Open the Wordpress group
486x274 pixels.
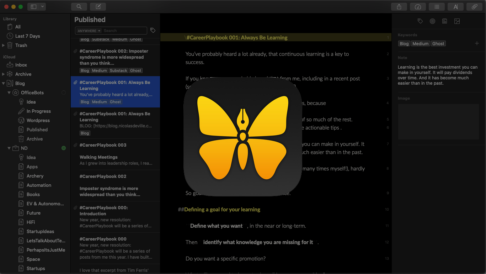click(x=38, y=120)
